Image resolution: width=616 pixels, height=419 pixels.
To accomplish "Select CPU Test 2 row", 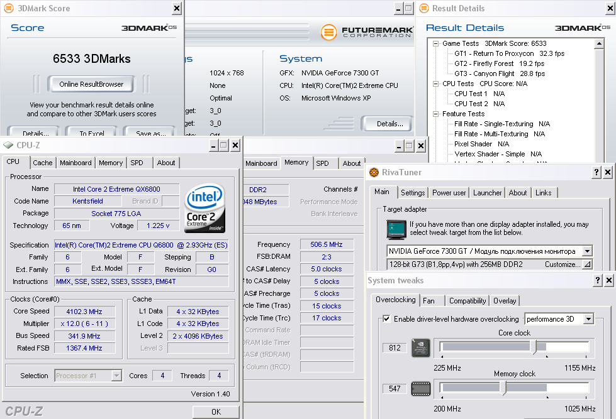I will coord(479,104).
